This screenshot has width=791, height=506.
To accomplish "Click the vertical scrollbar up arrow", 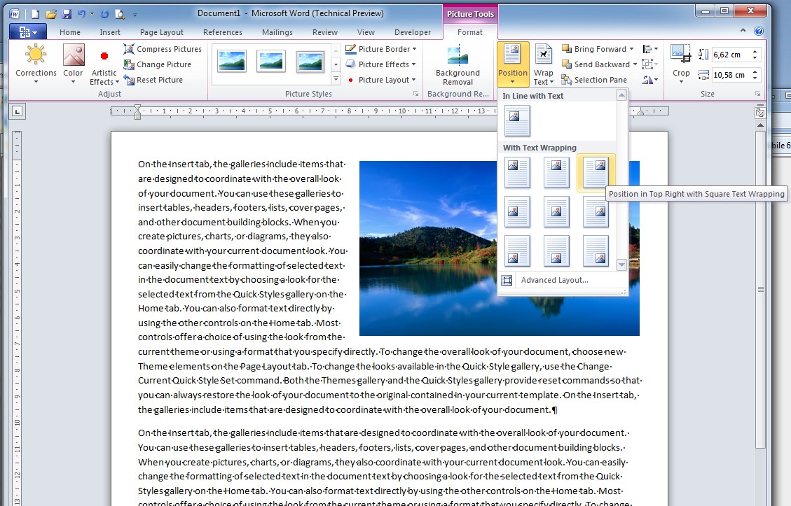I will point(760,125).
